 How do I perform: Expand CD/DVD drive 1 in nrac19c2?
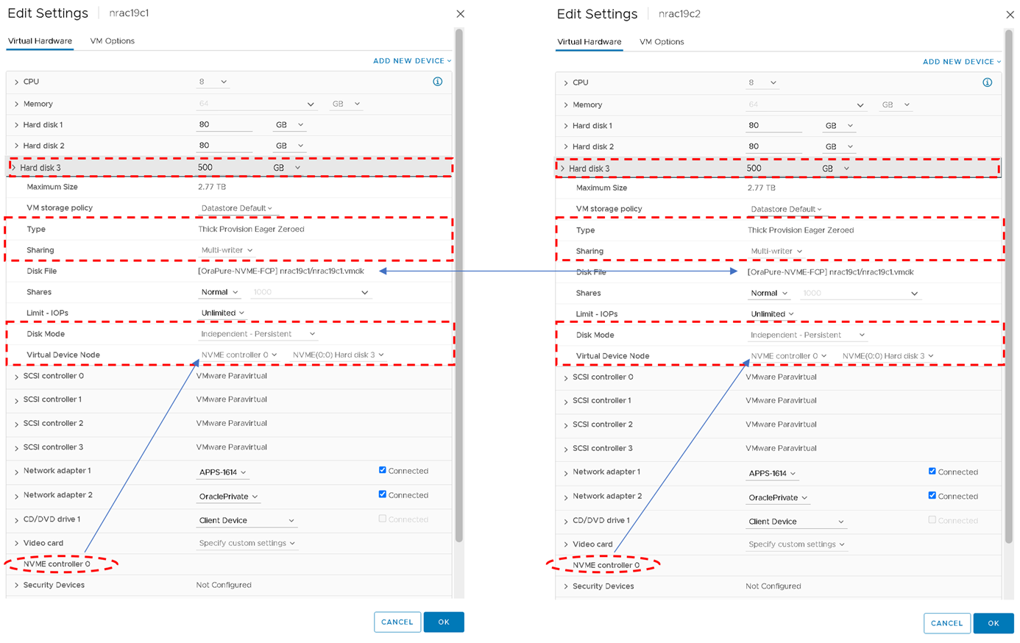click(x=566, y=521)
